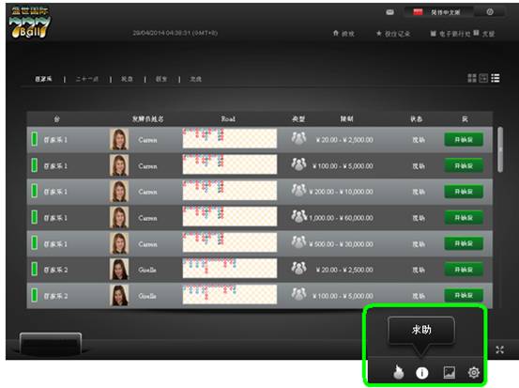The width and height of the screenshot is (519, 388).
Task: Open settings via the gear icon
Action: [x=474, y=372]
